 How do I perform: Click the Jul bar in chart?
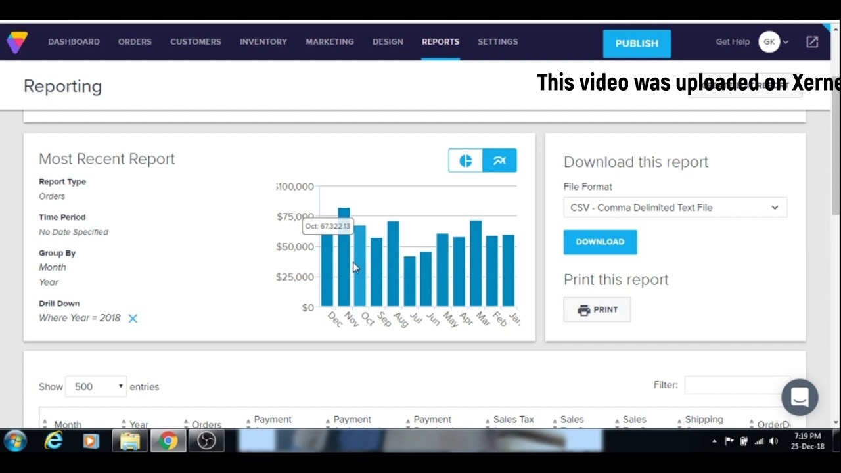pyautogui.click(x=409, y=282)
